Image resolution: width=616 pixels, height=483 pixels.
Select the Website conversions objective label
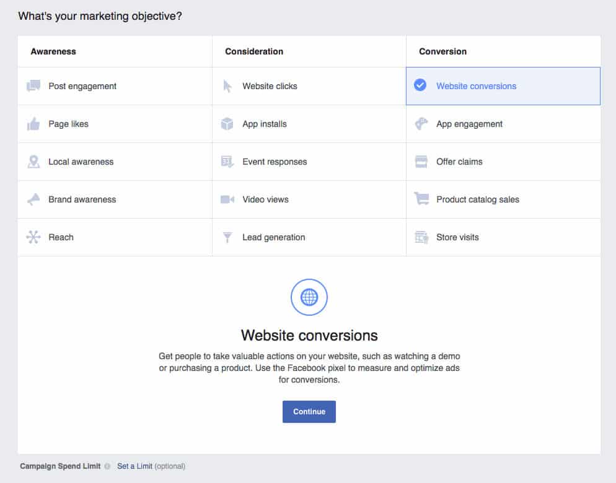476,86
